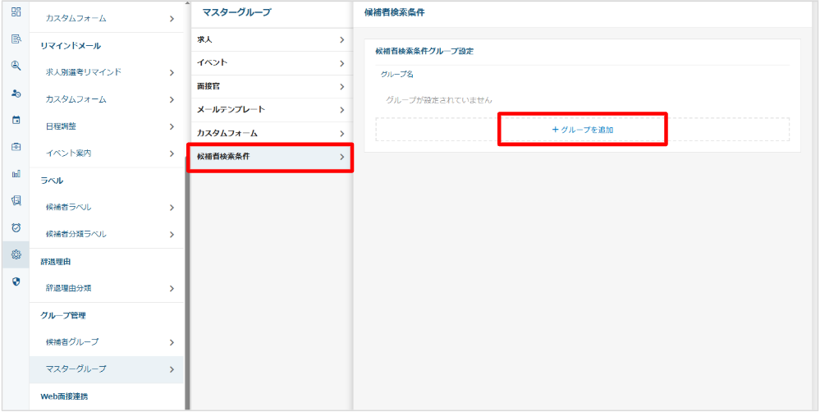Expand 求人別選考リマインド chevron
This screenshot has width=820, height=412.
click(x=172, y=72)
